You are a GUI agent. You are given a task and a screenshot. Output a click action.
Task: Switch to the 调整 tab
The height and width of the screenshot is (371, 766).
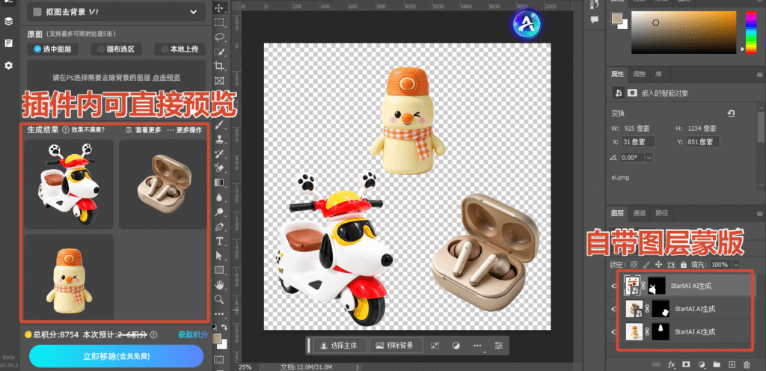coord(639,75)
